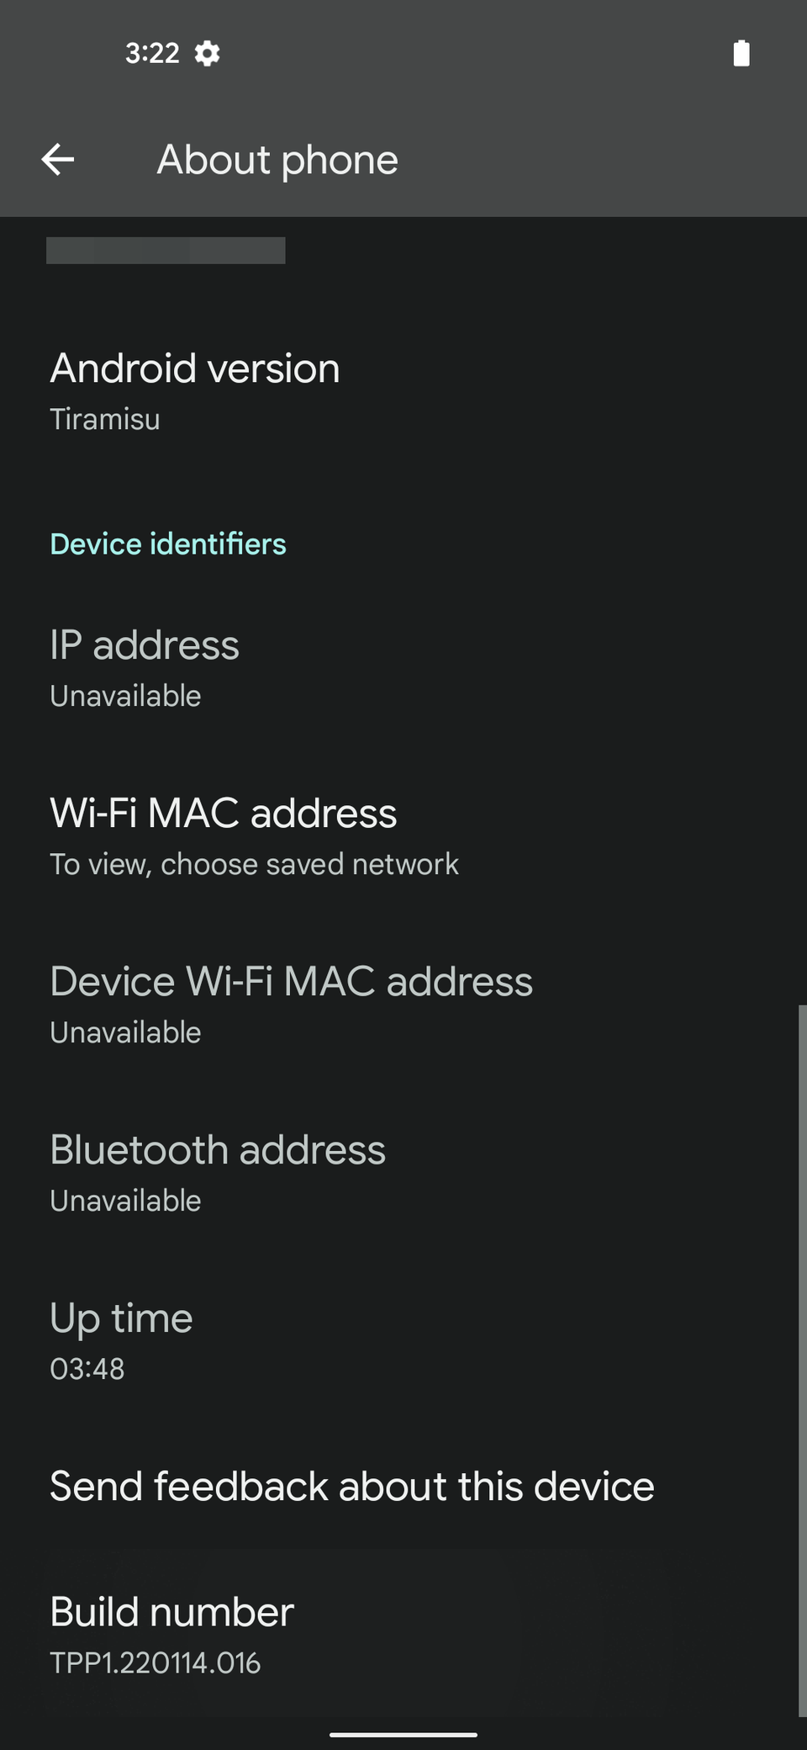Tap the home gesture bar at bottom
The image size is (807, 1750).
click(403, 1734)
